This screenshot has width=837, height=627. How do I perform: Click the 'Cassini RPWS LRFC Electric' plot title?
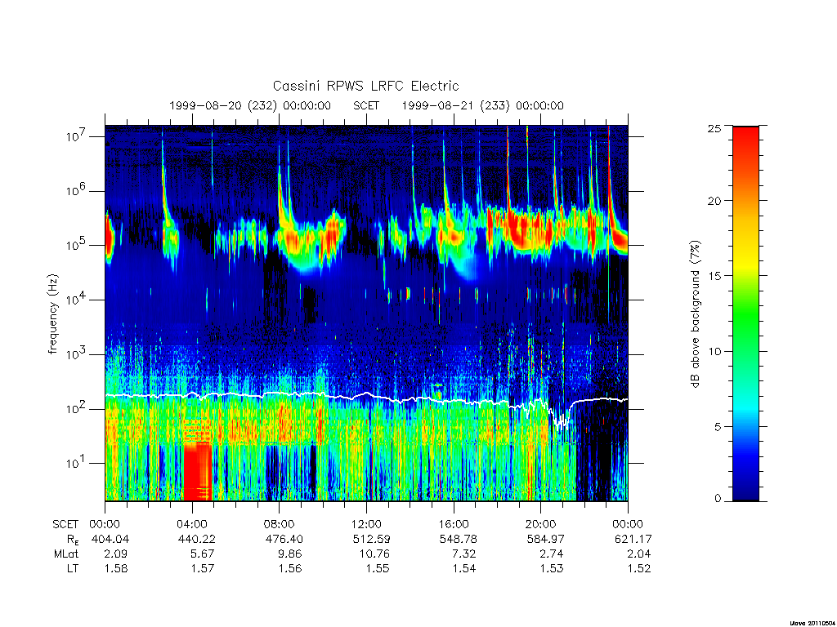pyautogui.click(x=365, y=86)
